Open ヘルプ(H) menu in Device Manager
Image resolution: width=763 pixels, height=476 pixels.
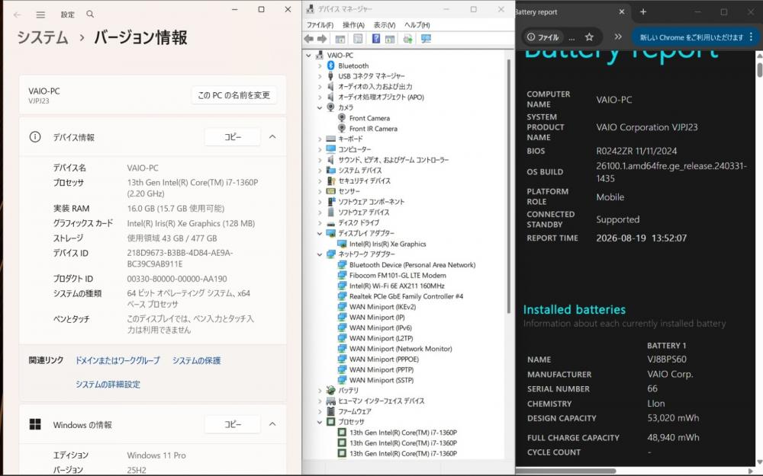[x=417, y=25]
